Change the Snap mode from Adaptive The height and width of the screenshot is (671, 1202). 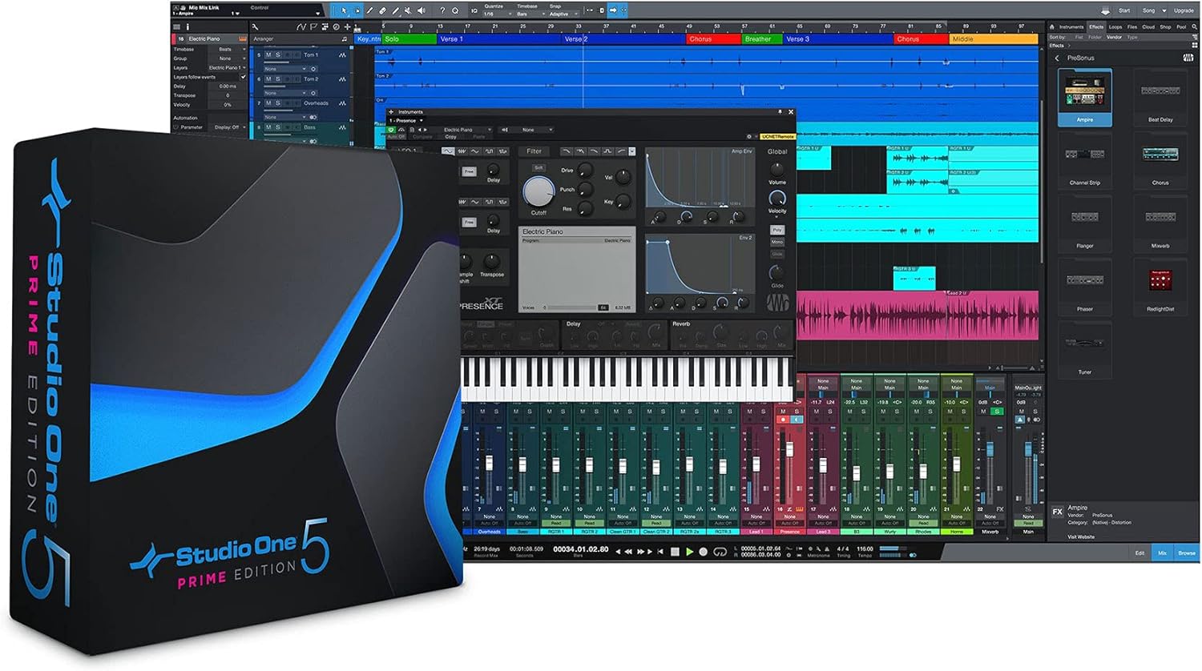561,14
